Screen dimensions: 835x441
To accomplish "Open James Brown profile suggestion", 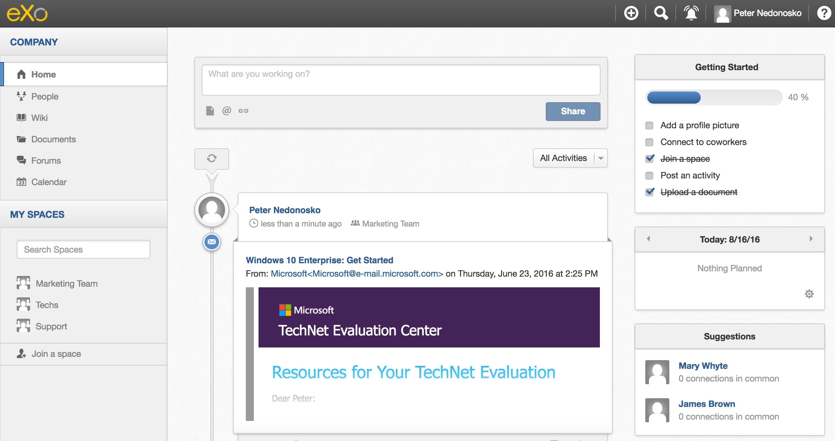I will tap(706, 404).
